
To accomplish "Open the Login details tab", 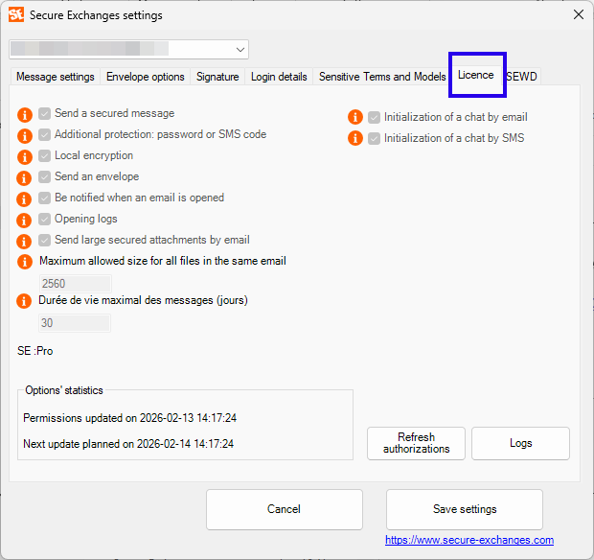I will 279,77.
